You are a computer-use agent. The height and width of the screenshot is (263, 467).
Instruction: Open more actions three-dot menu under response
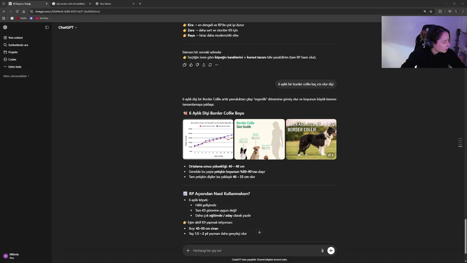(217, 65)
